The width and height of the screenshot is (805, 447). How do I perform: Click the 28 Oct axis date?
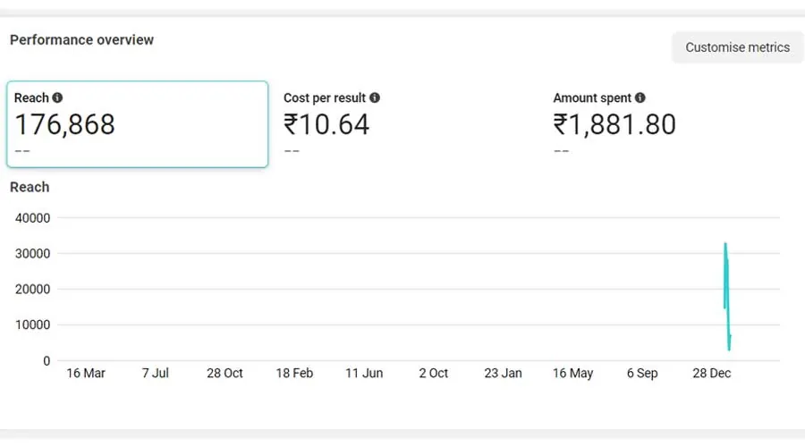225,373
